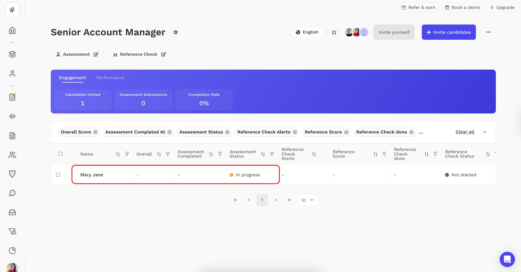This screenshot has height=272, width=521.
Task: Go to the next page of results
Action: 276,200
